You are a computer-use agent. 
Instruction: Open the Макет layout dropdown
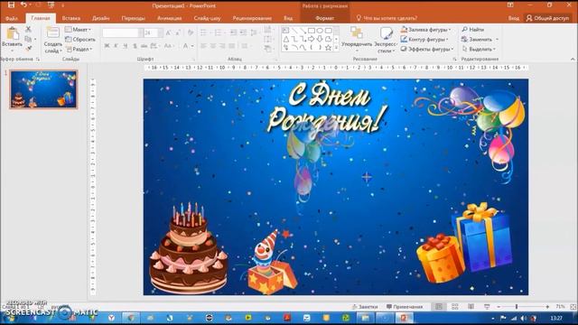point(79,30)
